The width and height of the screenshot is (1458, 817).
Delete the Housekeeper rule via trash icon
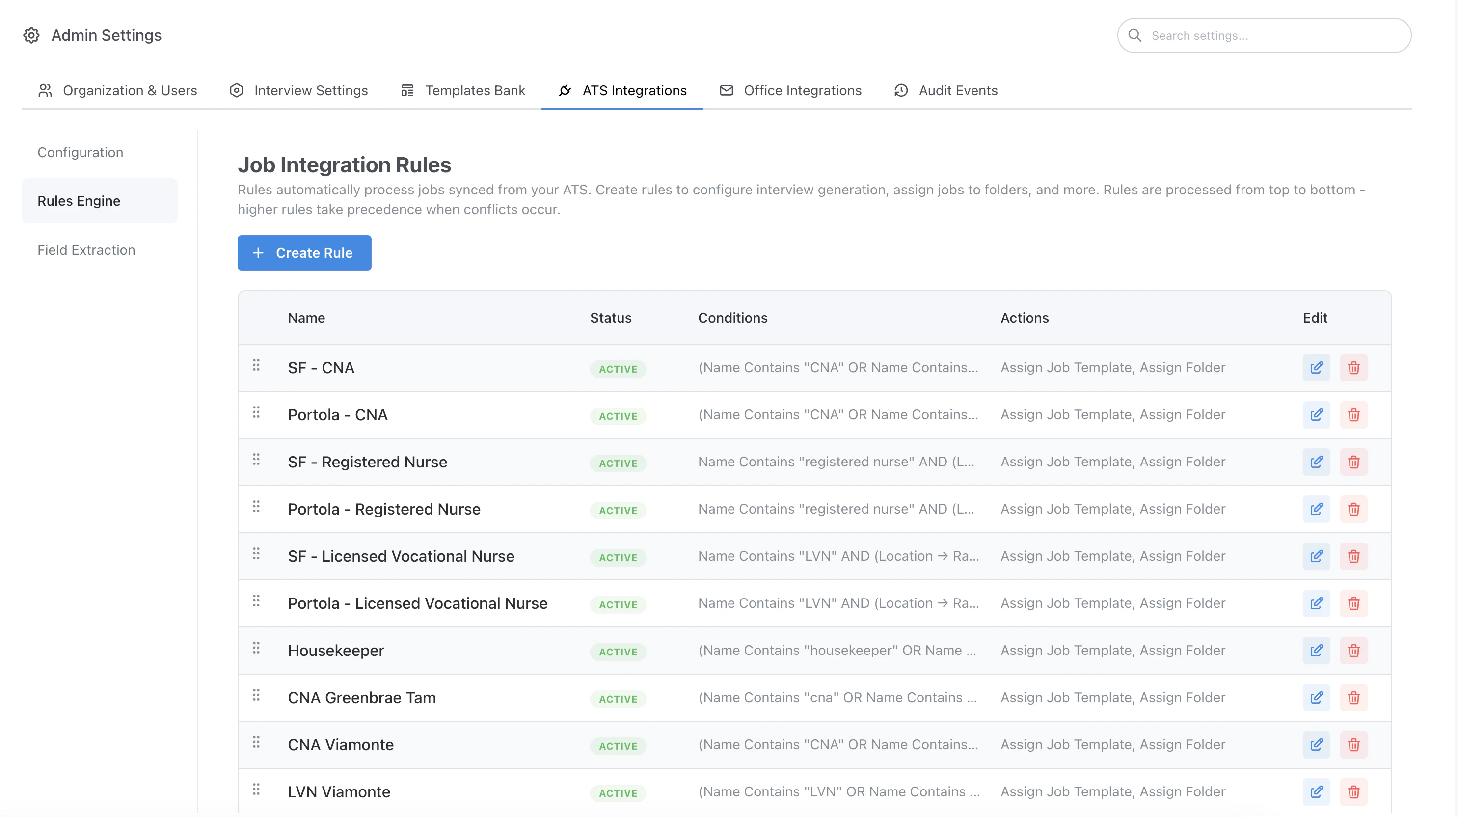[x=1354, y=651]
